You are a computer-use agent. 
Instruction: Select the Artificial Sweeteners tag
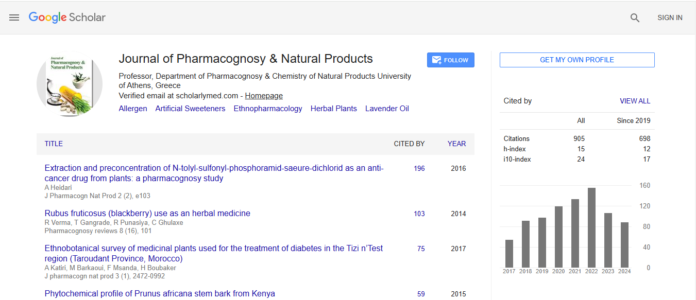tap(191, 109)
